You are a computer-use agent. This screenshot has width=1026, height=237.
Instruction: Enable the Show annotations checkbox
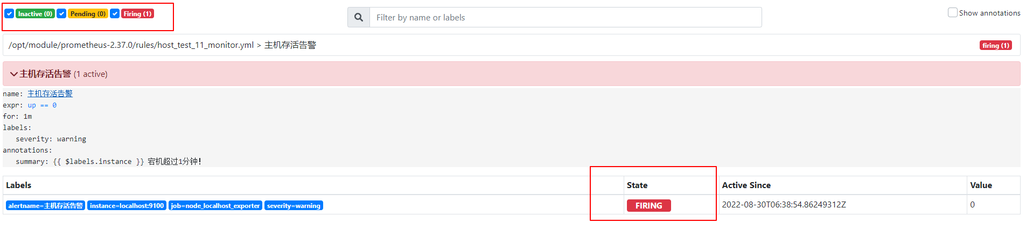point(952,12)
